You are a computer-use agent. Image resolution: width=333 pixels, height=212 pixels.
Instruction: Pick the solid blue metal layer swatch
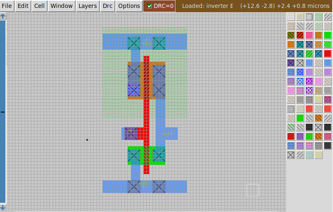309,63
